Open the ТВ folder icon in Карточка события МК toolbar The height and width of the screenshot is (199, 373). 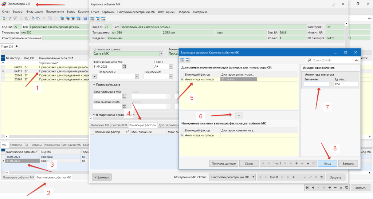tap(92, 19)
